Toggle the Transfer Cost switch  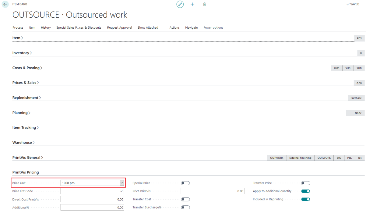(x=185, y=199)
